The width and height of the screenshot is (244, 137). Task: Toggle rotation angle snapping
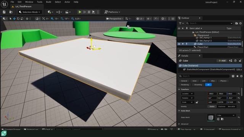(62, 19)
